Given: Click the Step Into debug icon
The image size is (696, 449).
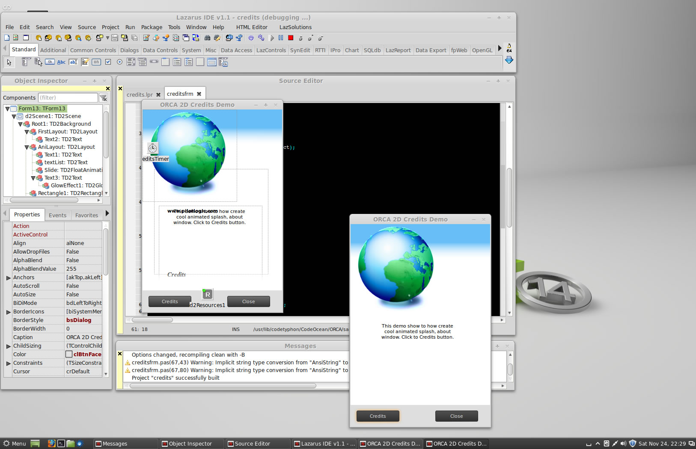Looking at the screenshot, I should pyautogui.click(x=301, y=38).
